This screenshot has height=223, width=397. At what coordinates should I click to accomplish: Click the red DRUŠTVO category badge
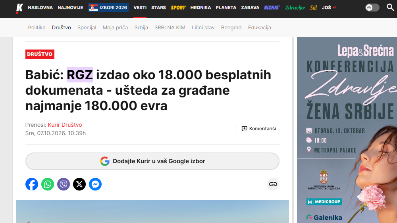(x=40, y=54)
